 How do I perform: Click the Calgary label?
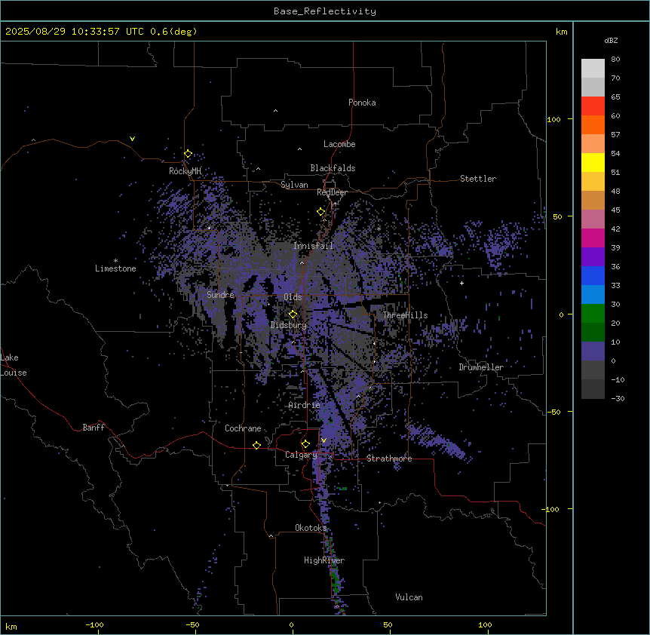pyautogui.click(x=301, y=455)
